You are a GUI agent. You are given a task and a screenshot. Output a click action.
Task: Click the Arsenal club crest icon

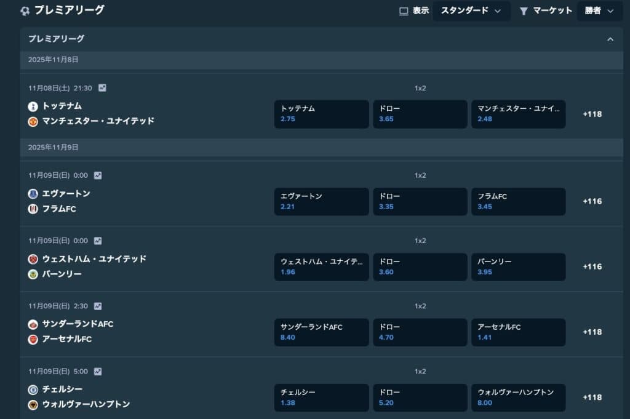(x=33, y=340)
